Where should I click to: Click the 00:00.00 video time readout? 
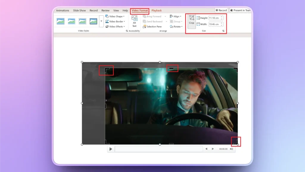coord(223,149)
